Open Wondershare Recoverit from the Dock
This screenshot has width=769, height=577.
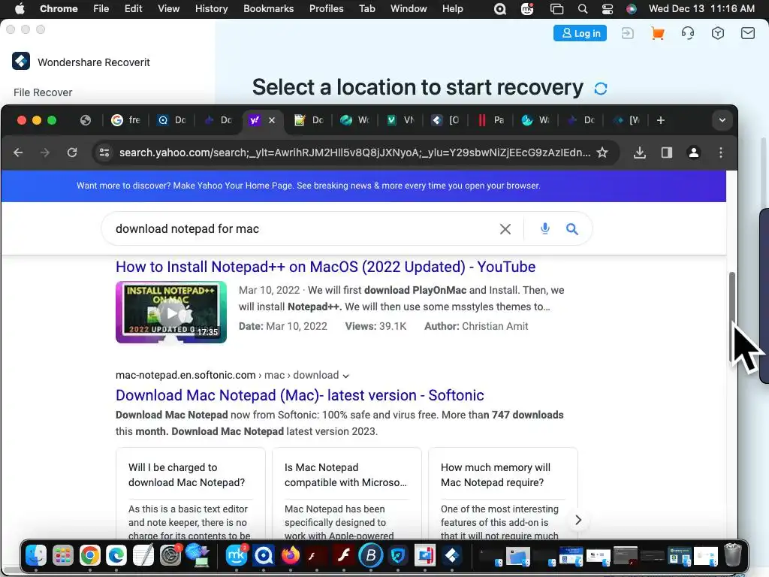451,555
